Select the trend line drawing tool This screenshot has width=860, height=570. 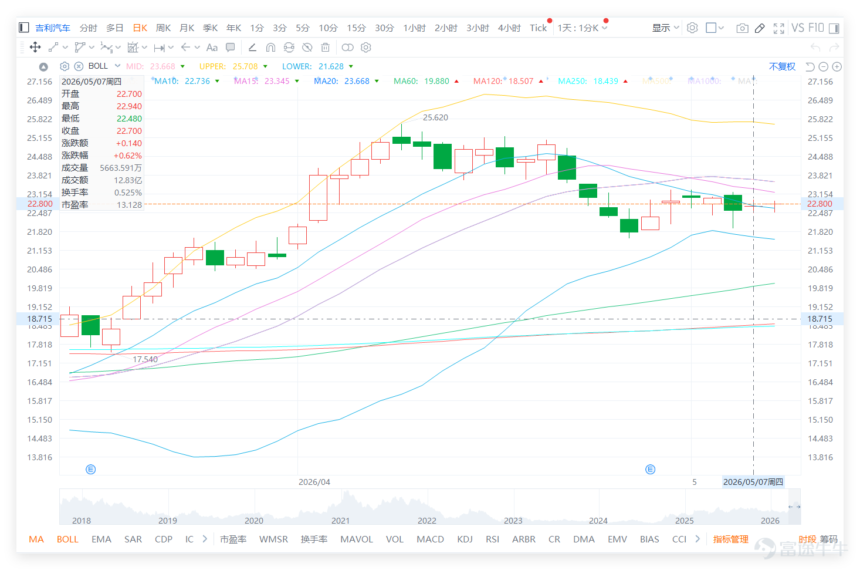tap(53, 48)
